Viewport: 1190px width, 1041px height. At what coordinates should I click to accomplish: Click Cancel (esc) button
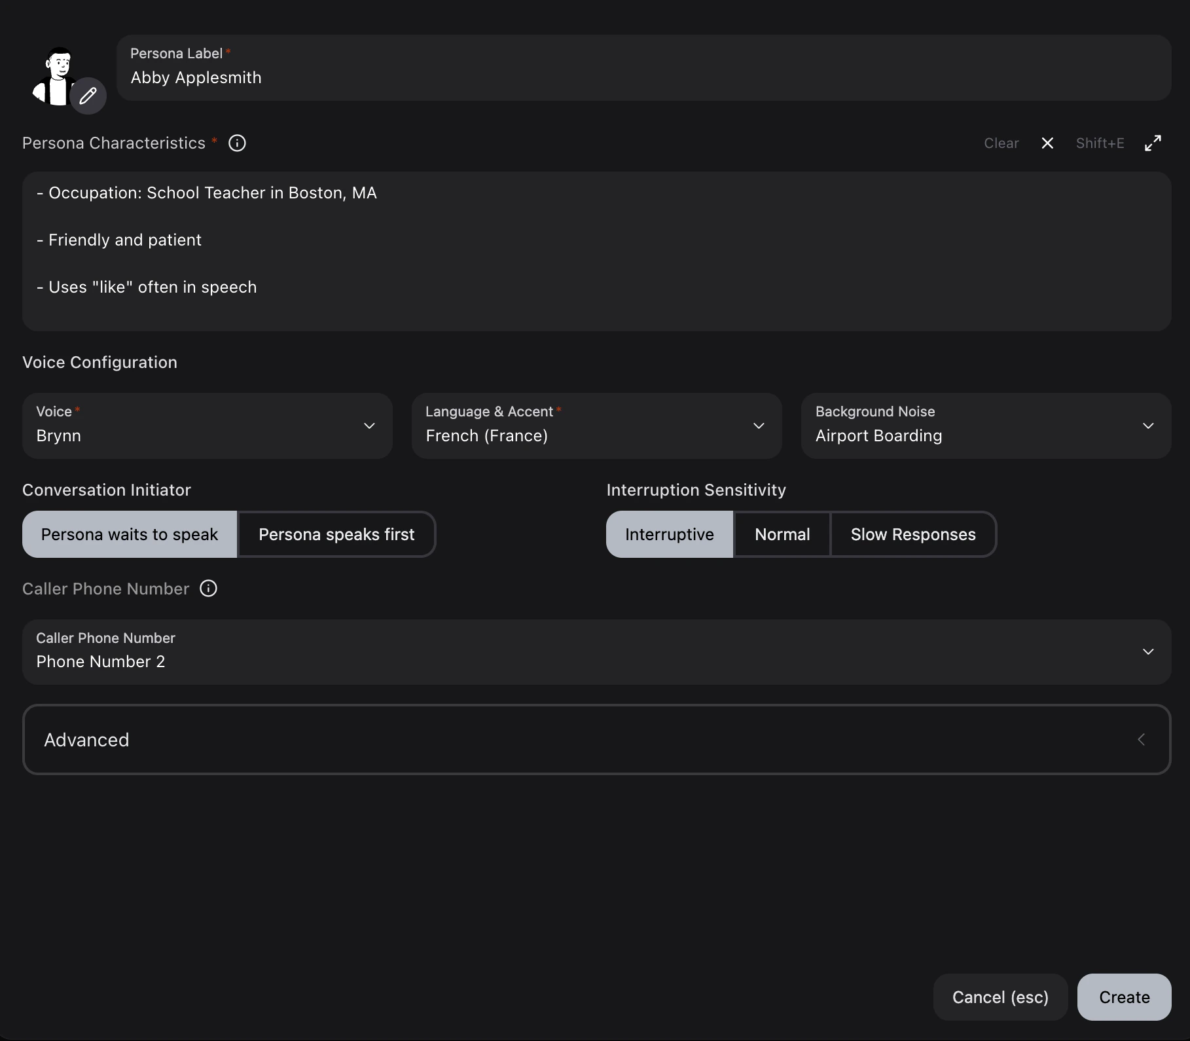pos(1000,997)
